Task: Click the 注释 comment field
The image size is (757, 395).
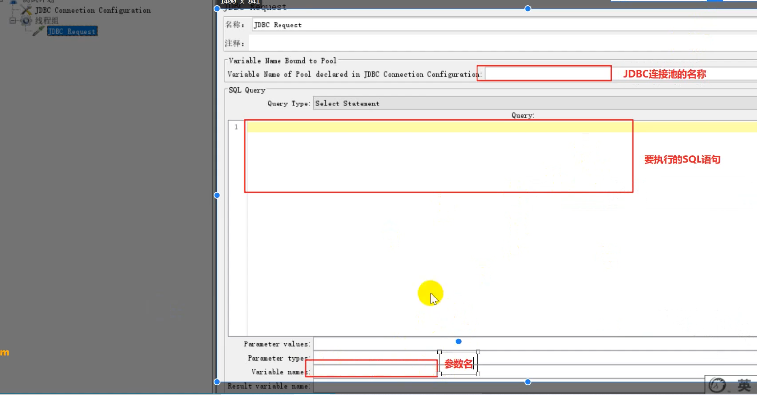Action: tap(503, 43)
